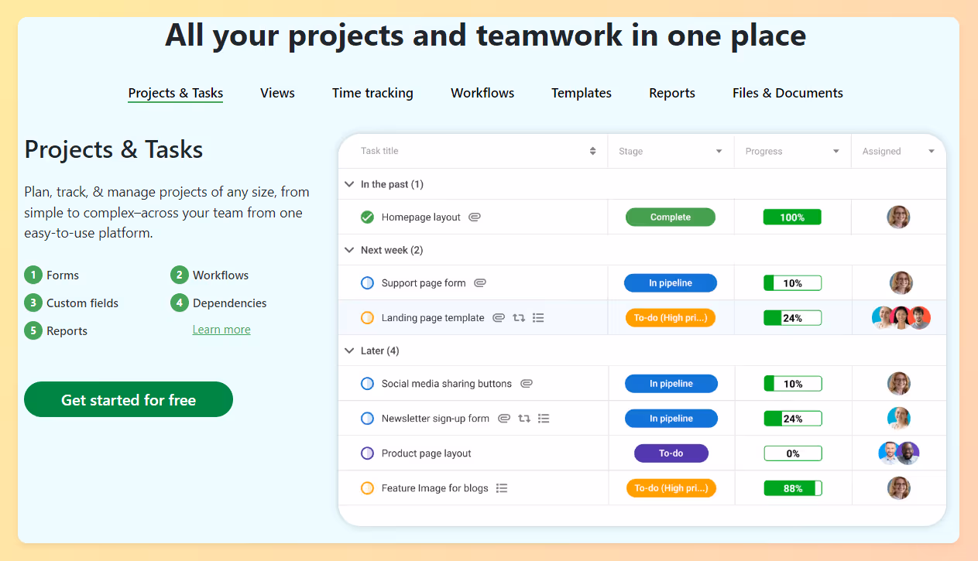This screenshot has width=978, height=561.
Task: Click grouped avatars on Product page layout row
Action: tap(899, 453)
